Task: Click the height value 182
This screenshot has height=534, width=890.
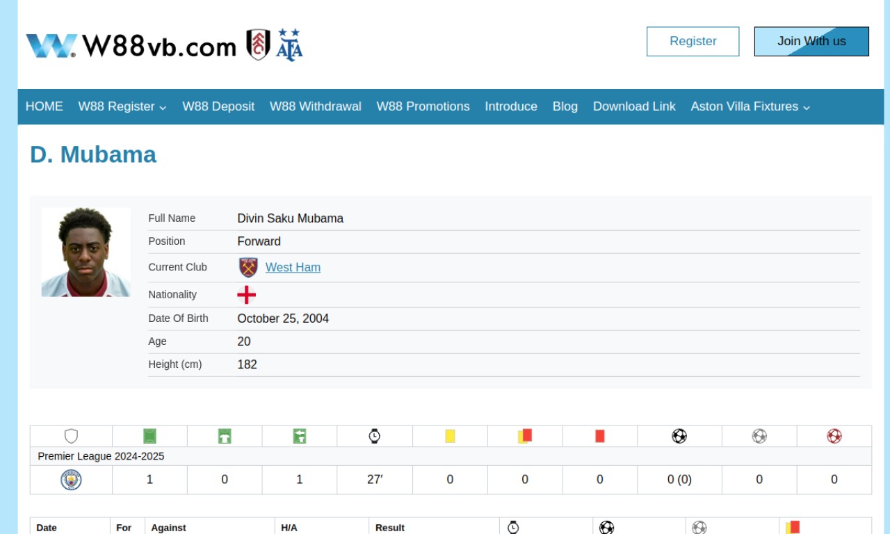Action: (x=248, y=364)
